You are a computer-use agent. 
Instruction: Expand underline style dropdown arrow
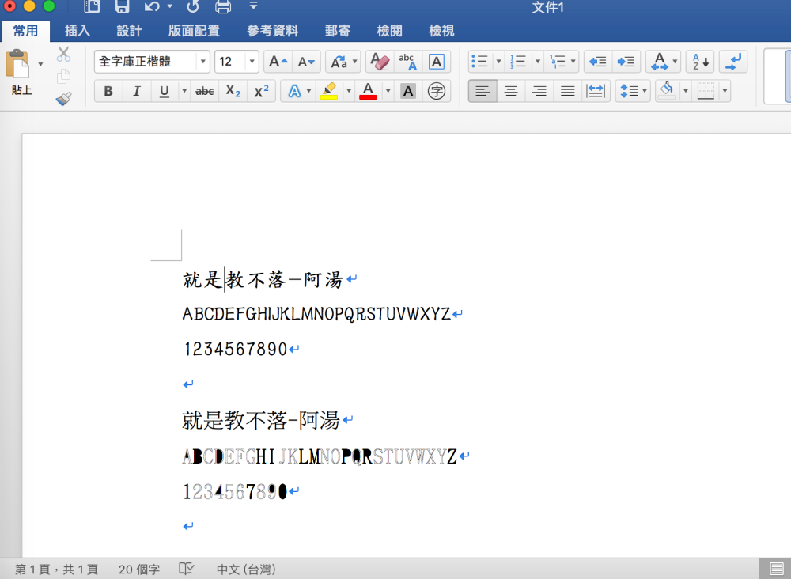tap(184, 91)
